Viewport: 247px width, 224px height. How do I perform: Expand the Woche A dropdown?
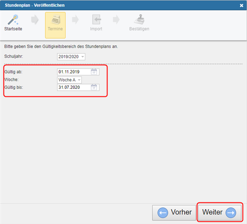point(69,80)
